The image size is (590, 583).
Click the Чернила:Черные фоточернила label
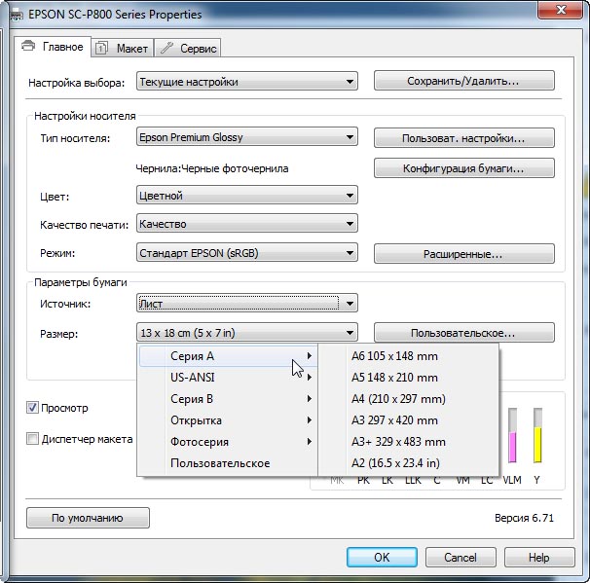(x=212, y=168)
